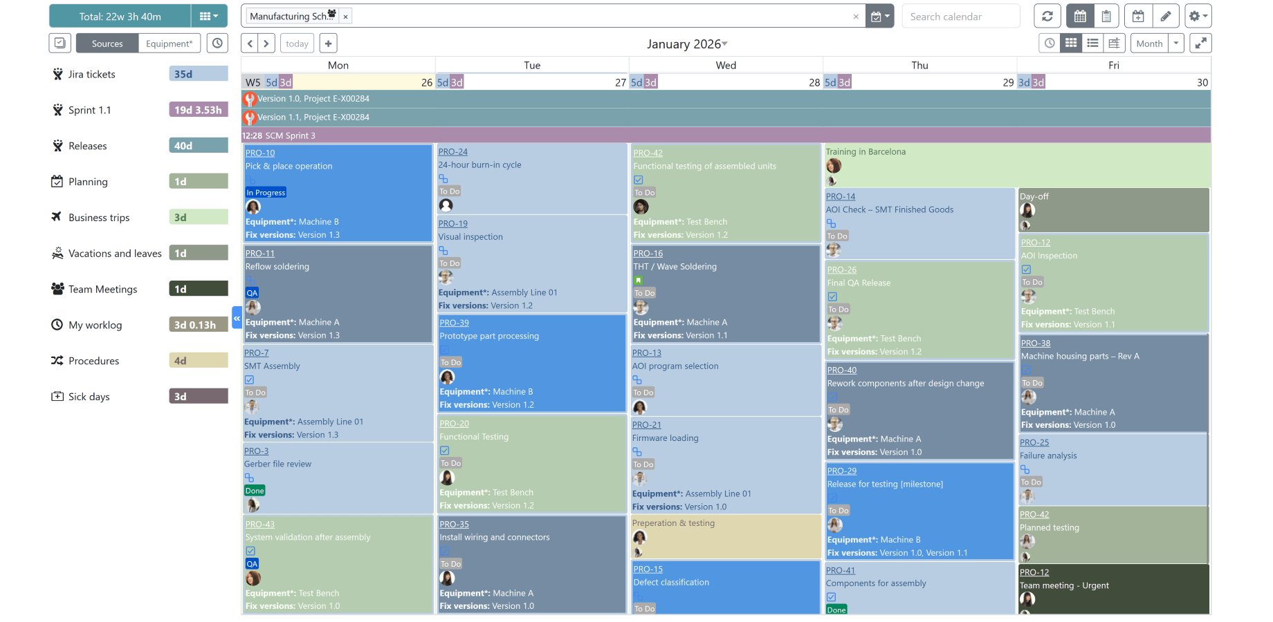The height and width of the screenshot is (622, 1273).
Task: Toggle the checkbox icon near Sources
Action: 59,43
